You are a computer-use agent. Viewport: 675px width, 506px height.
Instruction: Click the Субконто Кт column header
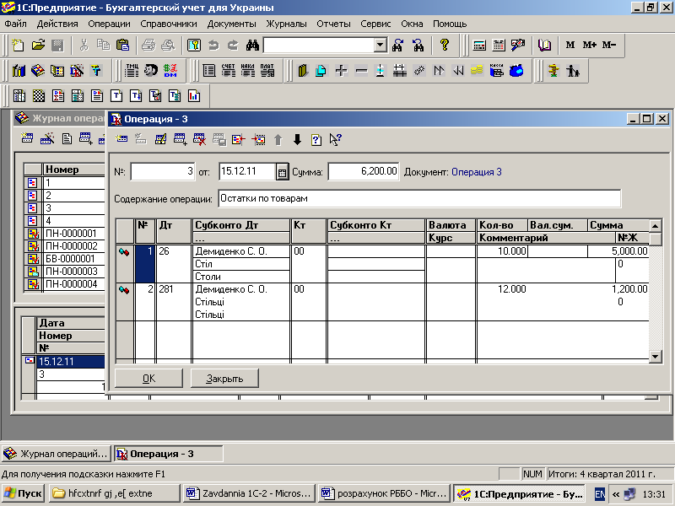click(375, 225)
